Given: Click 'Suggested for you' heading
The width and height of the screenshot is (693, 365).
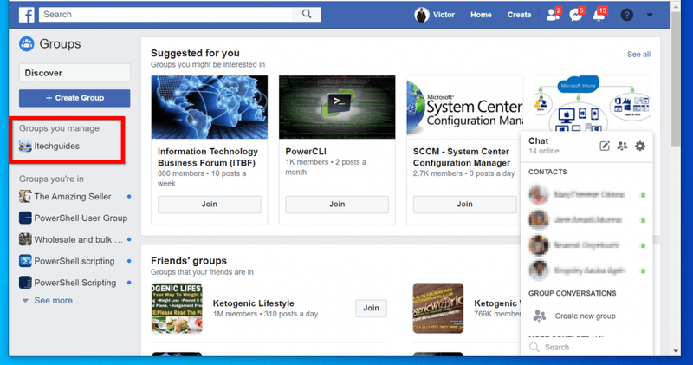Looking at the screenshot, I should pyautogui.click(x=195, y=53).
